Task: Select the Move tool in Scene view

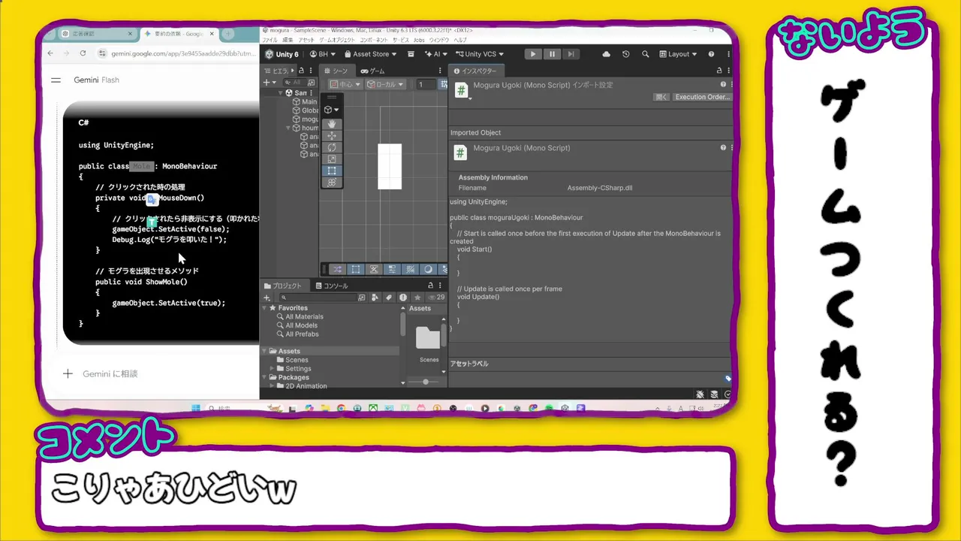Action: tap(331, 136)
